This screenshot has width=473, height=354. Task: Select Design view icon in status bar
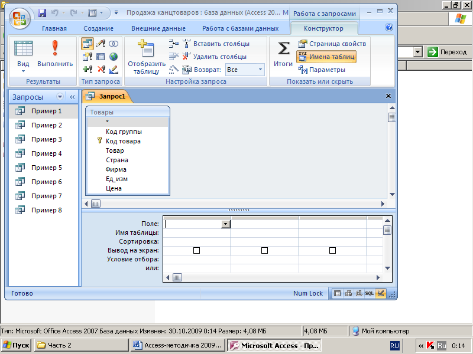381,293
